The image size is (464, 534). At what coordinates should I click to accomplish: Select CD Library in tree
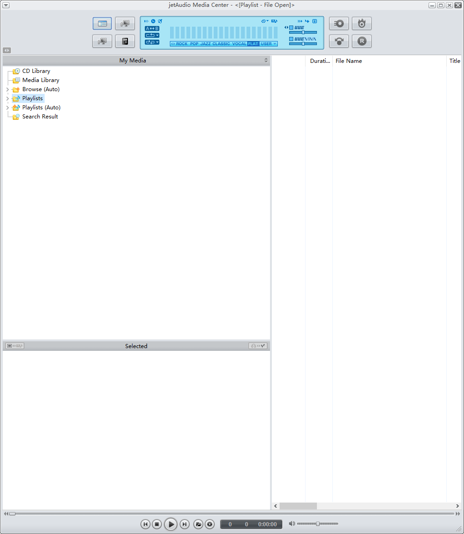click(36, 71)
